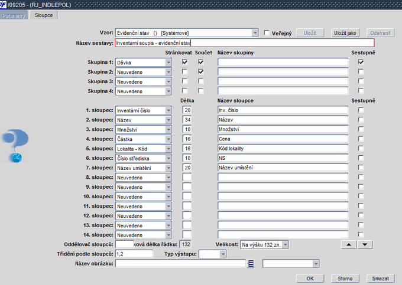This screenshot has height=285, width=402.
Task: Check Sestupně for 7. sloupec
Action: [x=361, y=168]
